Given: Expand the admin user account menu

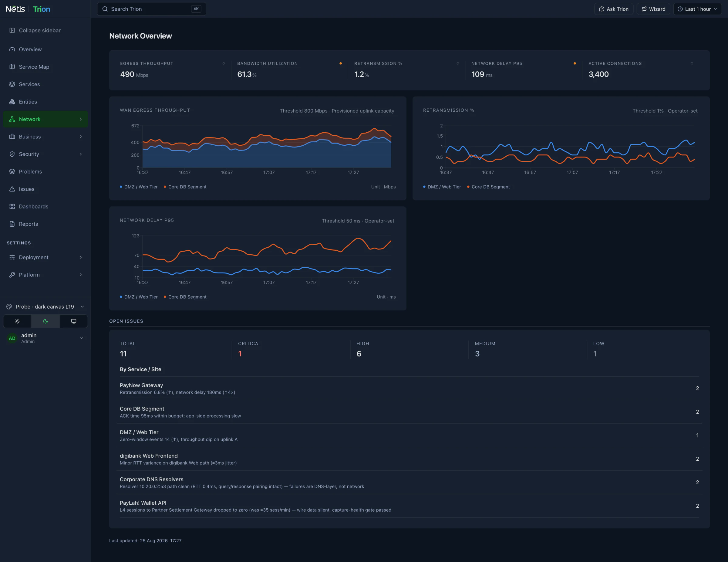Looking at the screenshot, I should (x=45, y=338).
